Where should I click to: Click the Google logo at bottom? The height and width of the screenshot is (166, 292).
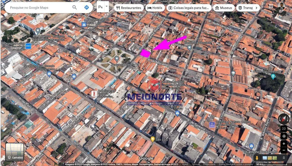[146, 158]
